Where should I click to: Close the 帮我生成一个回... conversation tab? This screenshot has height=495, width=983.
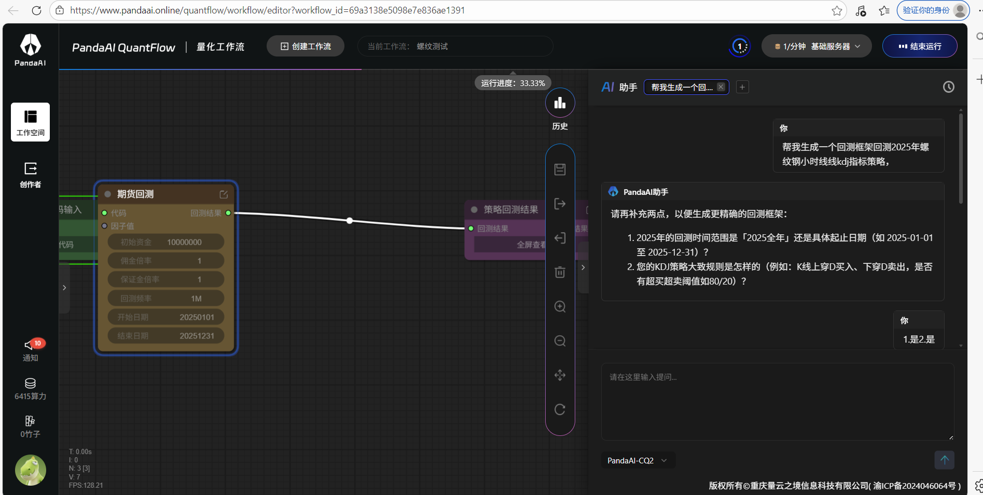pos(721,87)
